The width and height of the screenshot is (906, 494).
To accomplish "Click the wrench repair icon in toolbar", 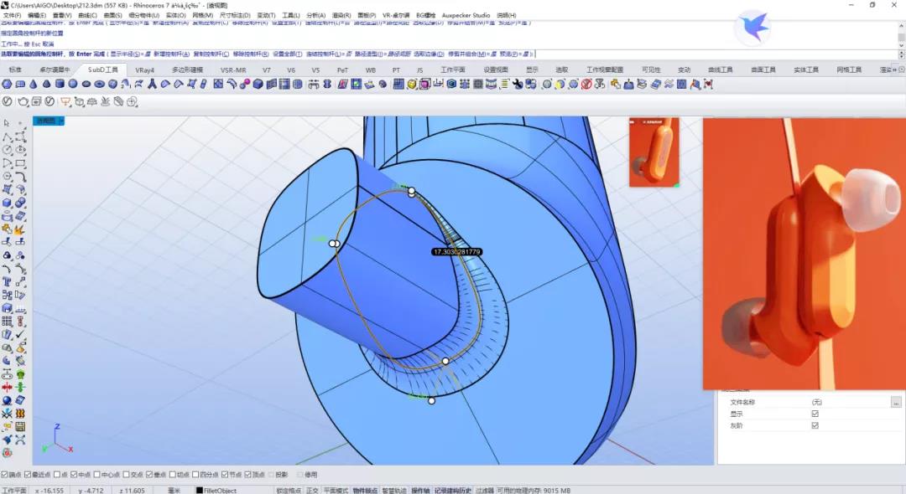I will click(518, 85).
